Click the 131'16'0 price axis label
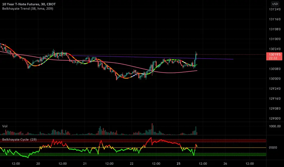 coord(275,19)
